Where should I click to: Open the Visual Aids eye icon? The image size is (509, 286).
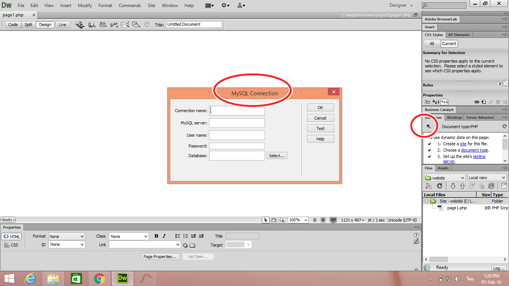(x=136, y=25)
